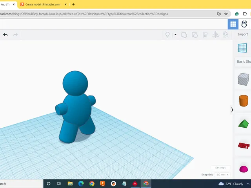
Task: Open Task View on the taskbar
Action: 59,184
